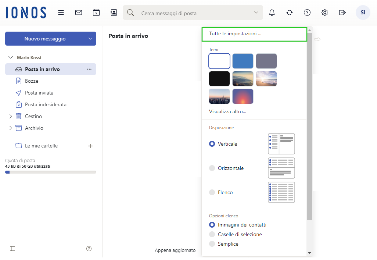
Task: Click the mail quota progress bar
Action: [x=51, y=172]
